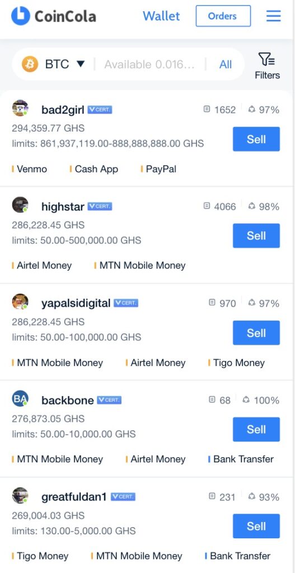This screenshot has width=295, height=573.
Task: Open the Wallet tab
Action: (x=161, y=16)
